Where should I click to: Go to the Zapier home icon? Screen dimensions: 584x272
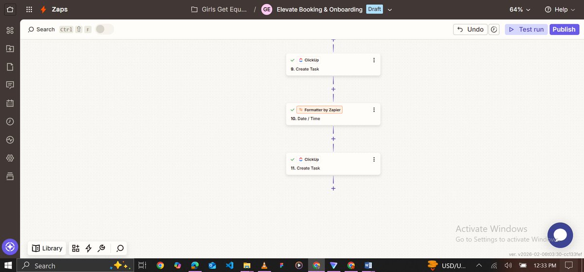10,9
